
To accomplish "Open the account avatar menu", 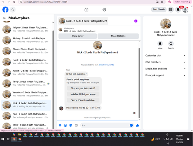I will click(x=185, y=10).
